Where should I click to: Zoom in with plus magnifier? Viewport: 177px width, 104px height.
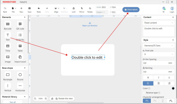(46, 99)
